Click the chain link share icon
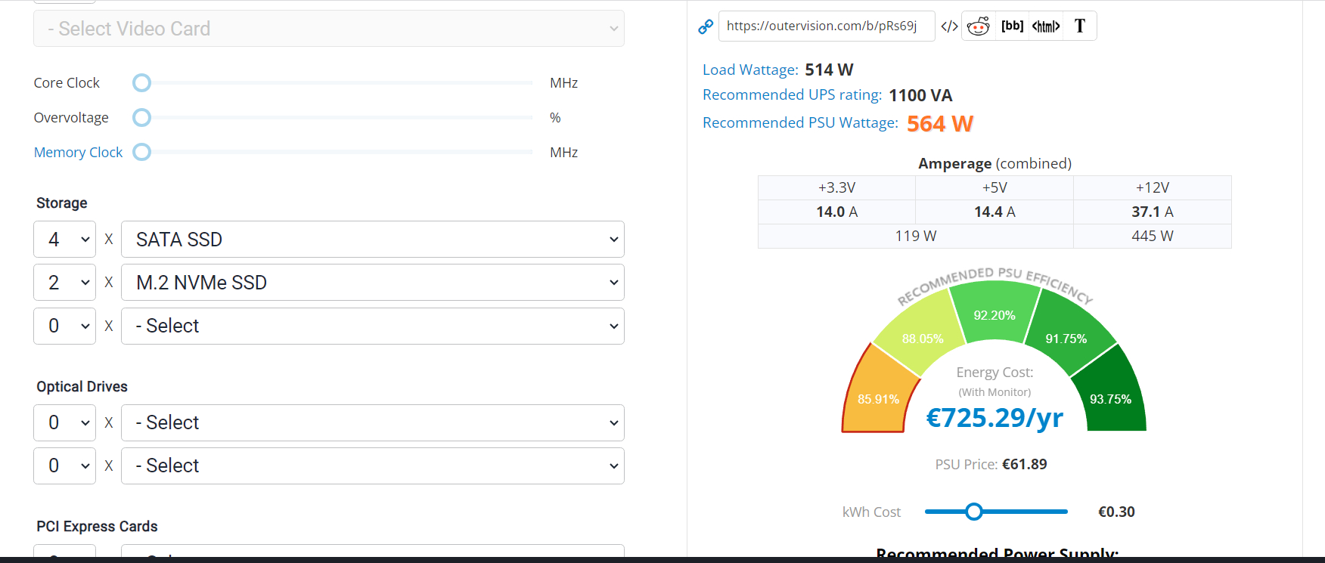 (706, 26)
